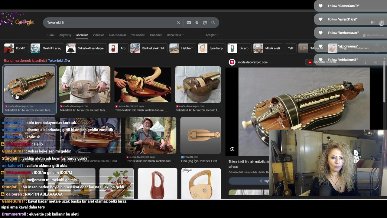Screen dimensions: 387x218
Task: Open thumbnail of man in white shirt playing
Action: tap(85, 84)
